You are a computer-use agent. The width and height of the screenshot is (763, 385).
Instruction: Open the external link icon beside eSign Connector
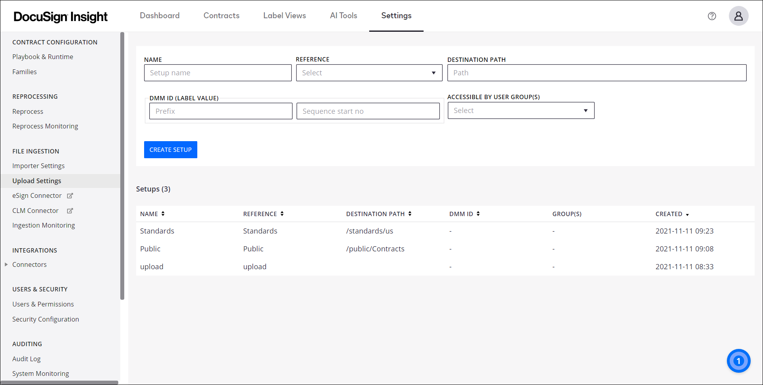coord(70,195)
